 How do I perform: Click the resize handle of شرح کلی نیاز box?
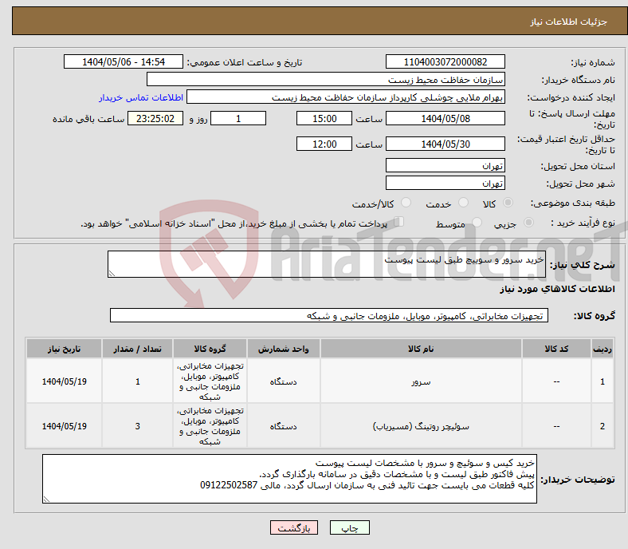(x=112, y=274)
